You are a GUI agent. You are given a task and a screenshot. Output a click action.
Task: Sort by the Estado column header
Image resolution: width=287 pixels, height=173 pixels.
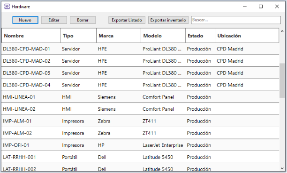click(200, 36)
